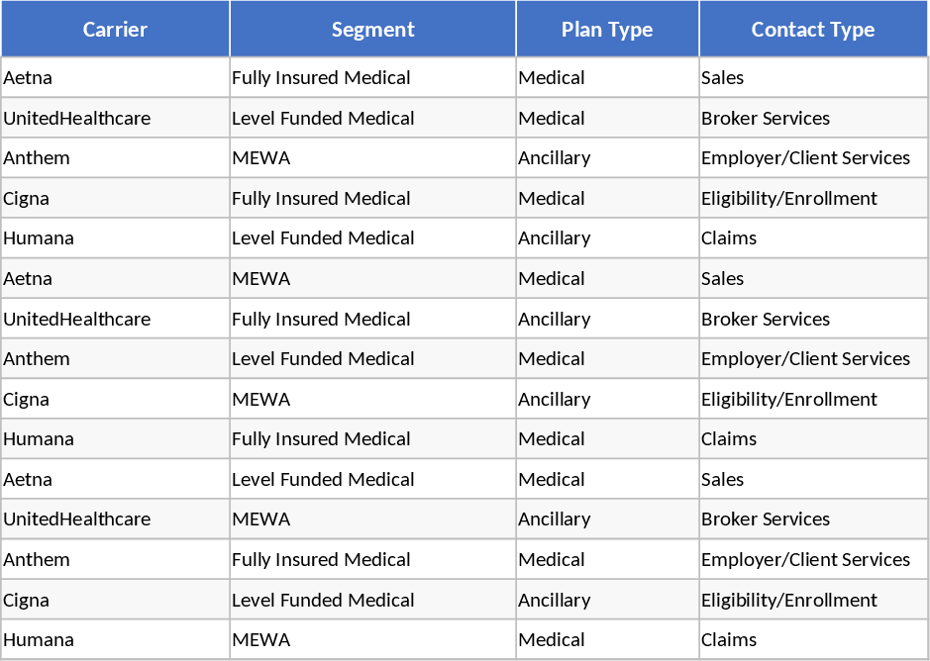Select Ancillary cell in the UnitedHealthcare MEWA row
Screen dimensions: 930x661
click(554, 519)
